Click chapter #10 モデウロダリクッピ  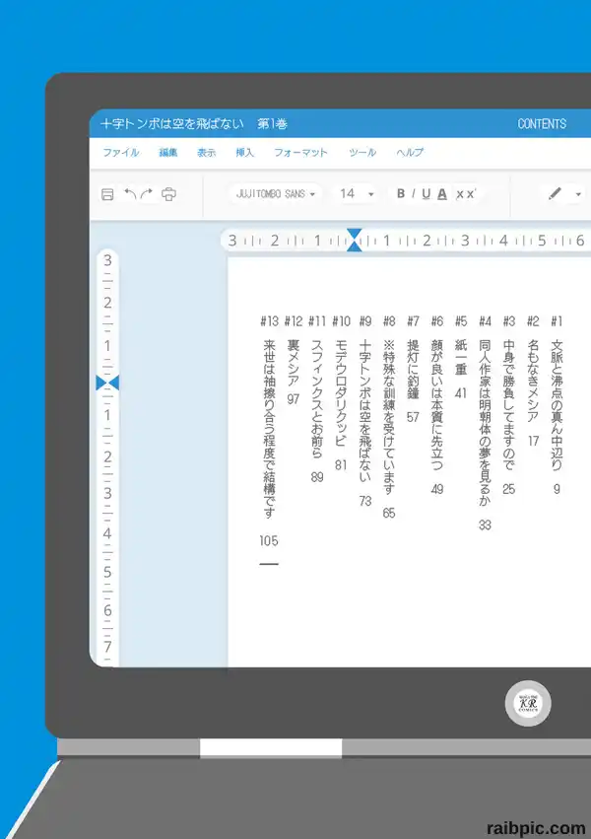click(x=341, y=392)
